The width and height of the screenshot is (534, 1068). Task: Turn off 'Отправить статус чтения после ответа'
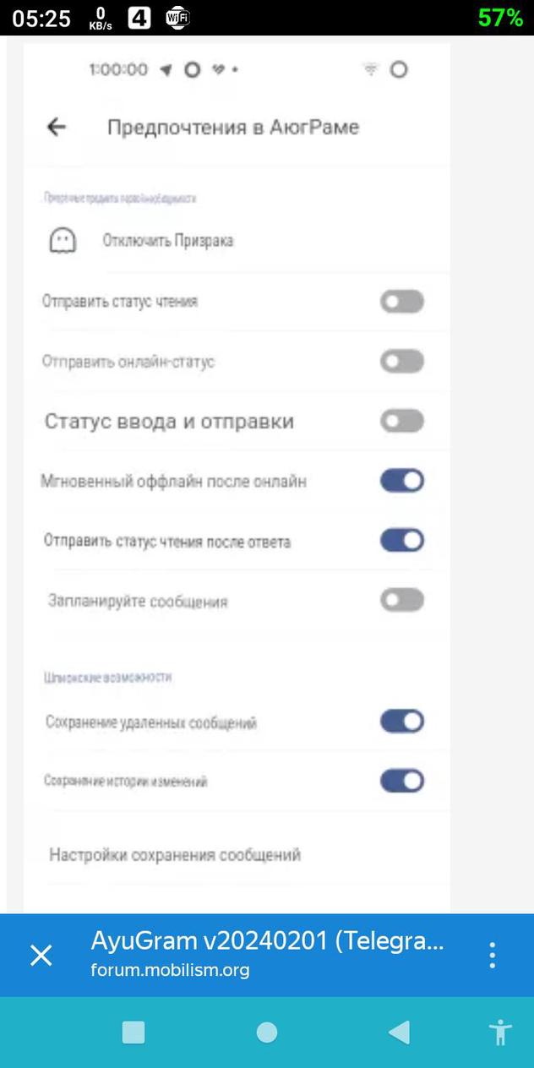(x=401, y=540)
